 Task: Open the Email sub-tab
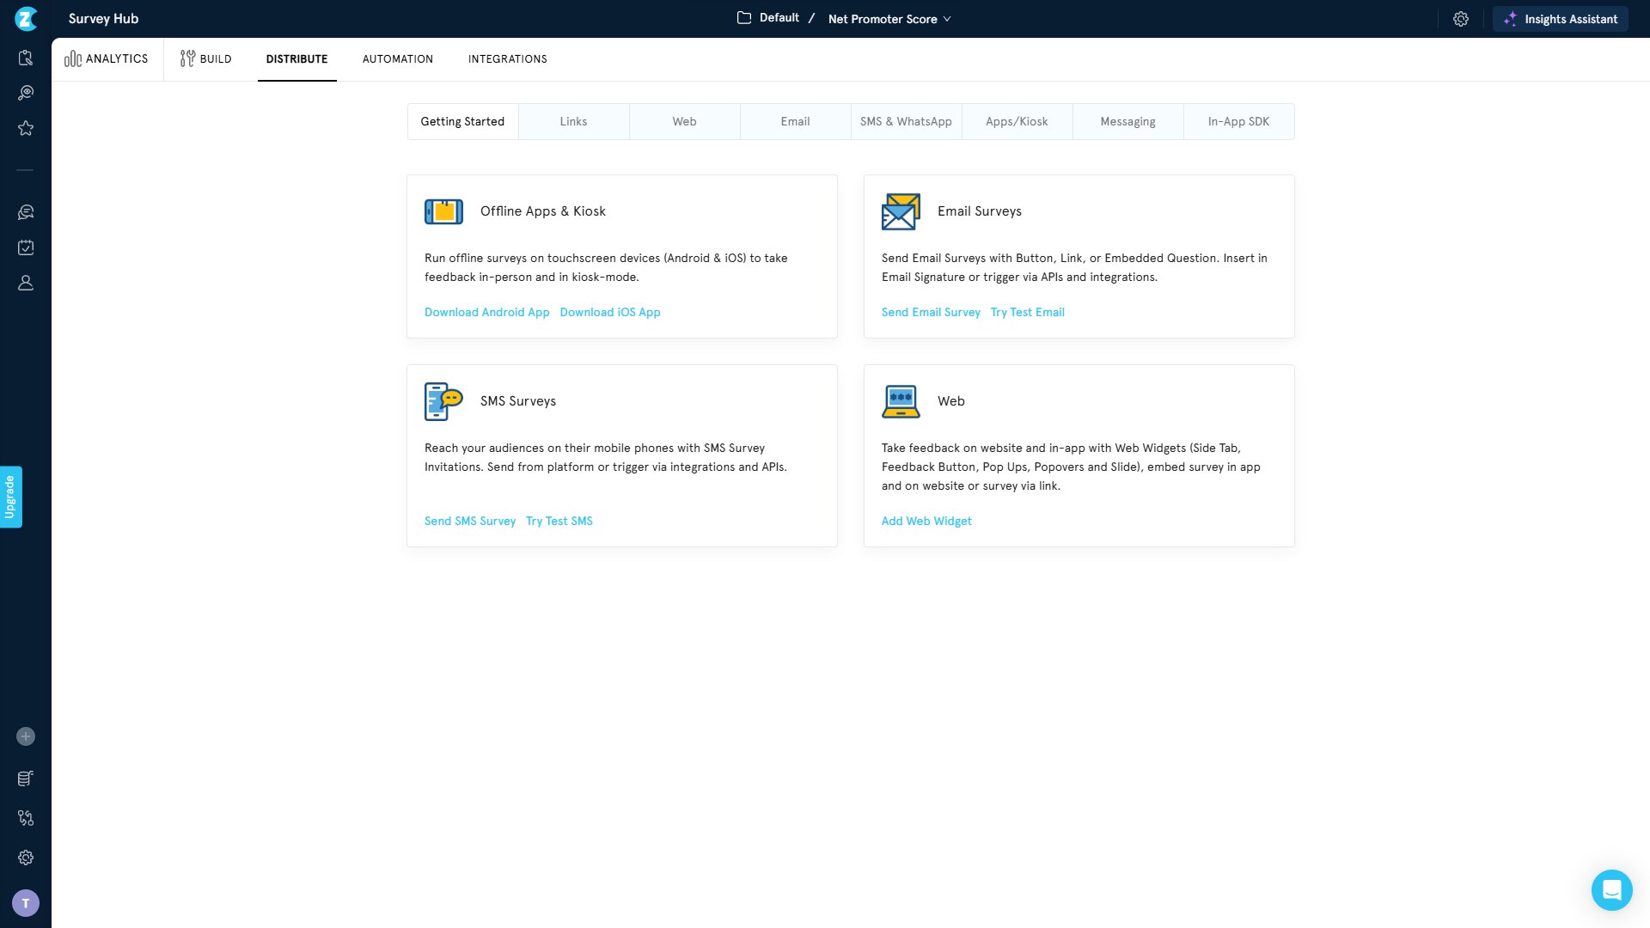pos(795,122)
